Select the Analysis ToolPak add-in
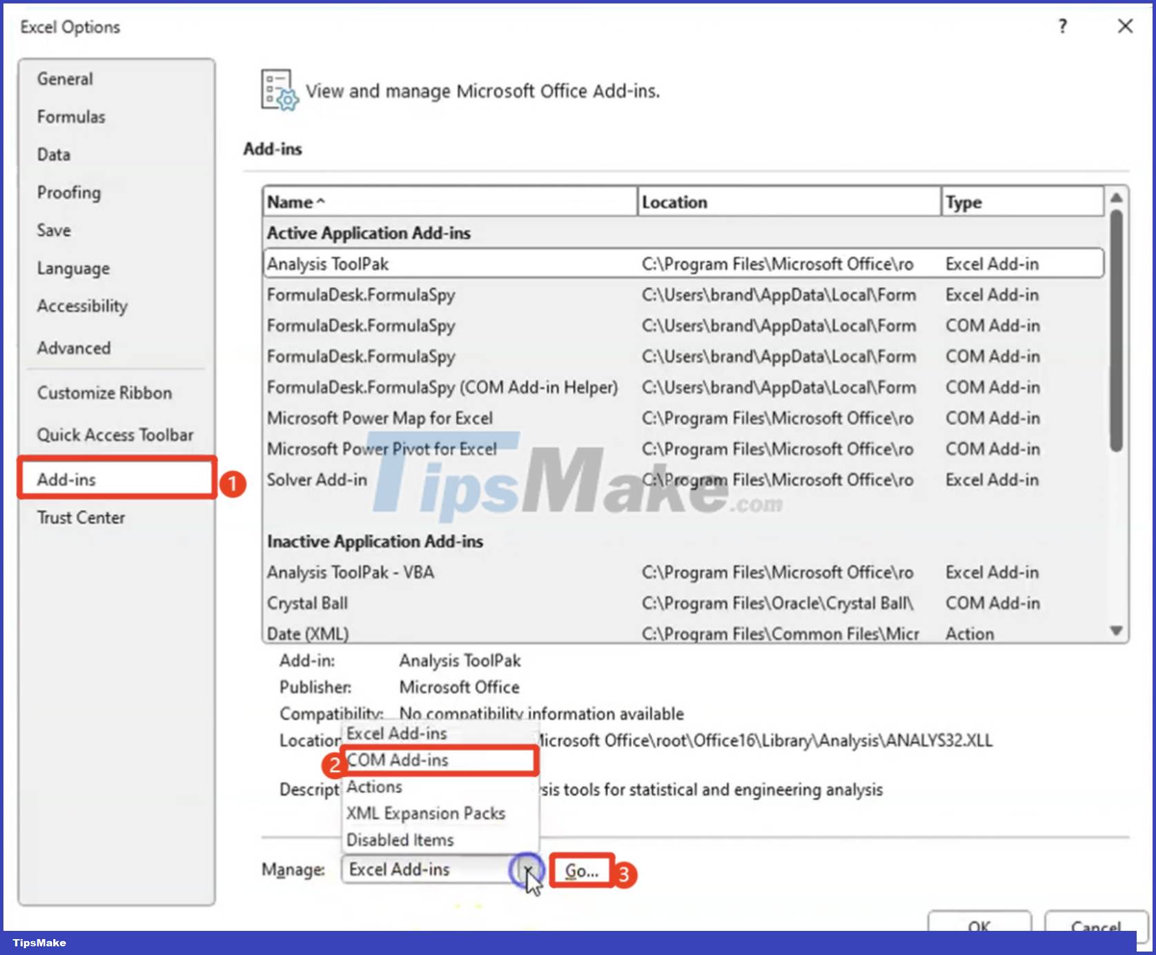Viewport: 1156px width, 955px height. [x=329, y=264]
